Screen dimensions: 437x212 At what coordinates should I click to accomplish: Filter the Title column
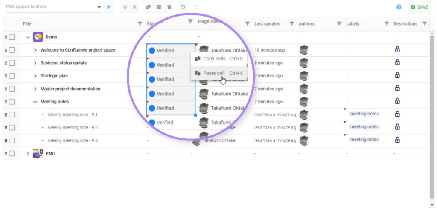click(140, 24)
